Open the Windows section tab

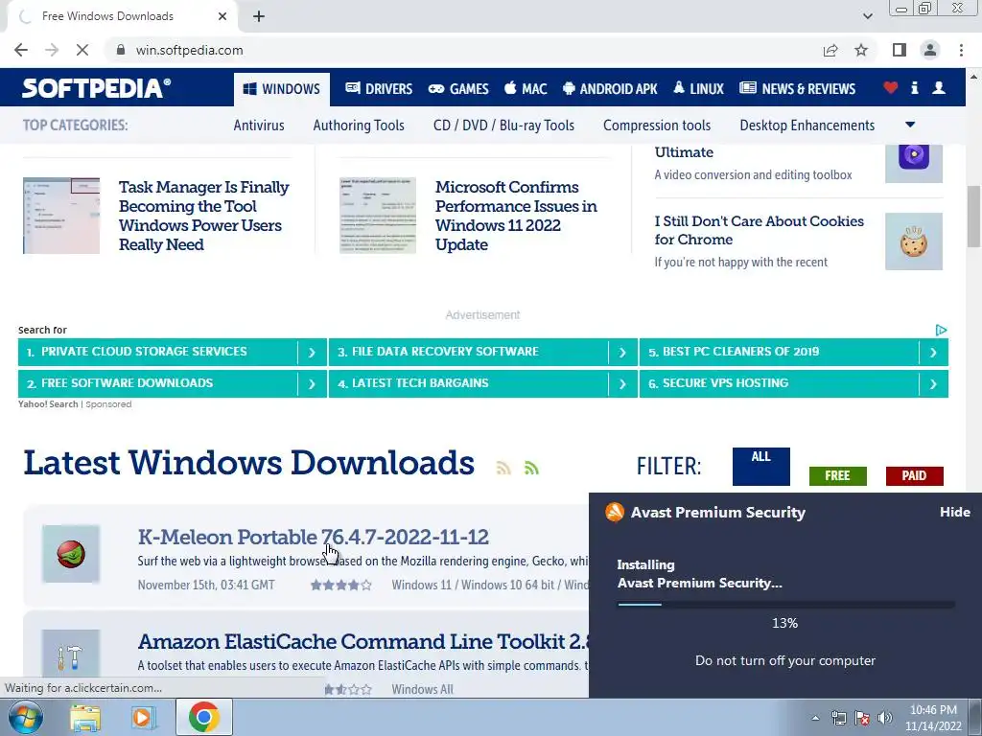click(282, 89)
